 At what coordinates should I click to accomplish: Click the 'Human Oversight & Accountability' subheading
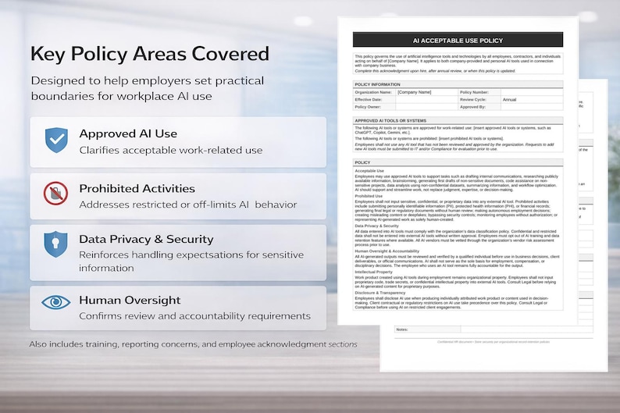pyautogui.click(x=387, y=251)
